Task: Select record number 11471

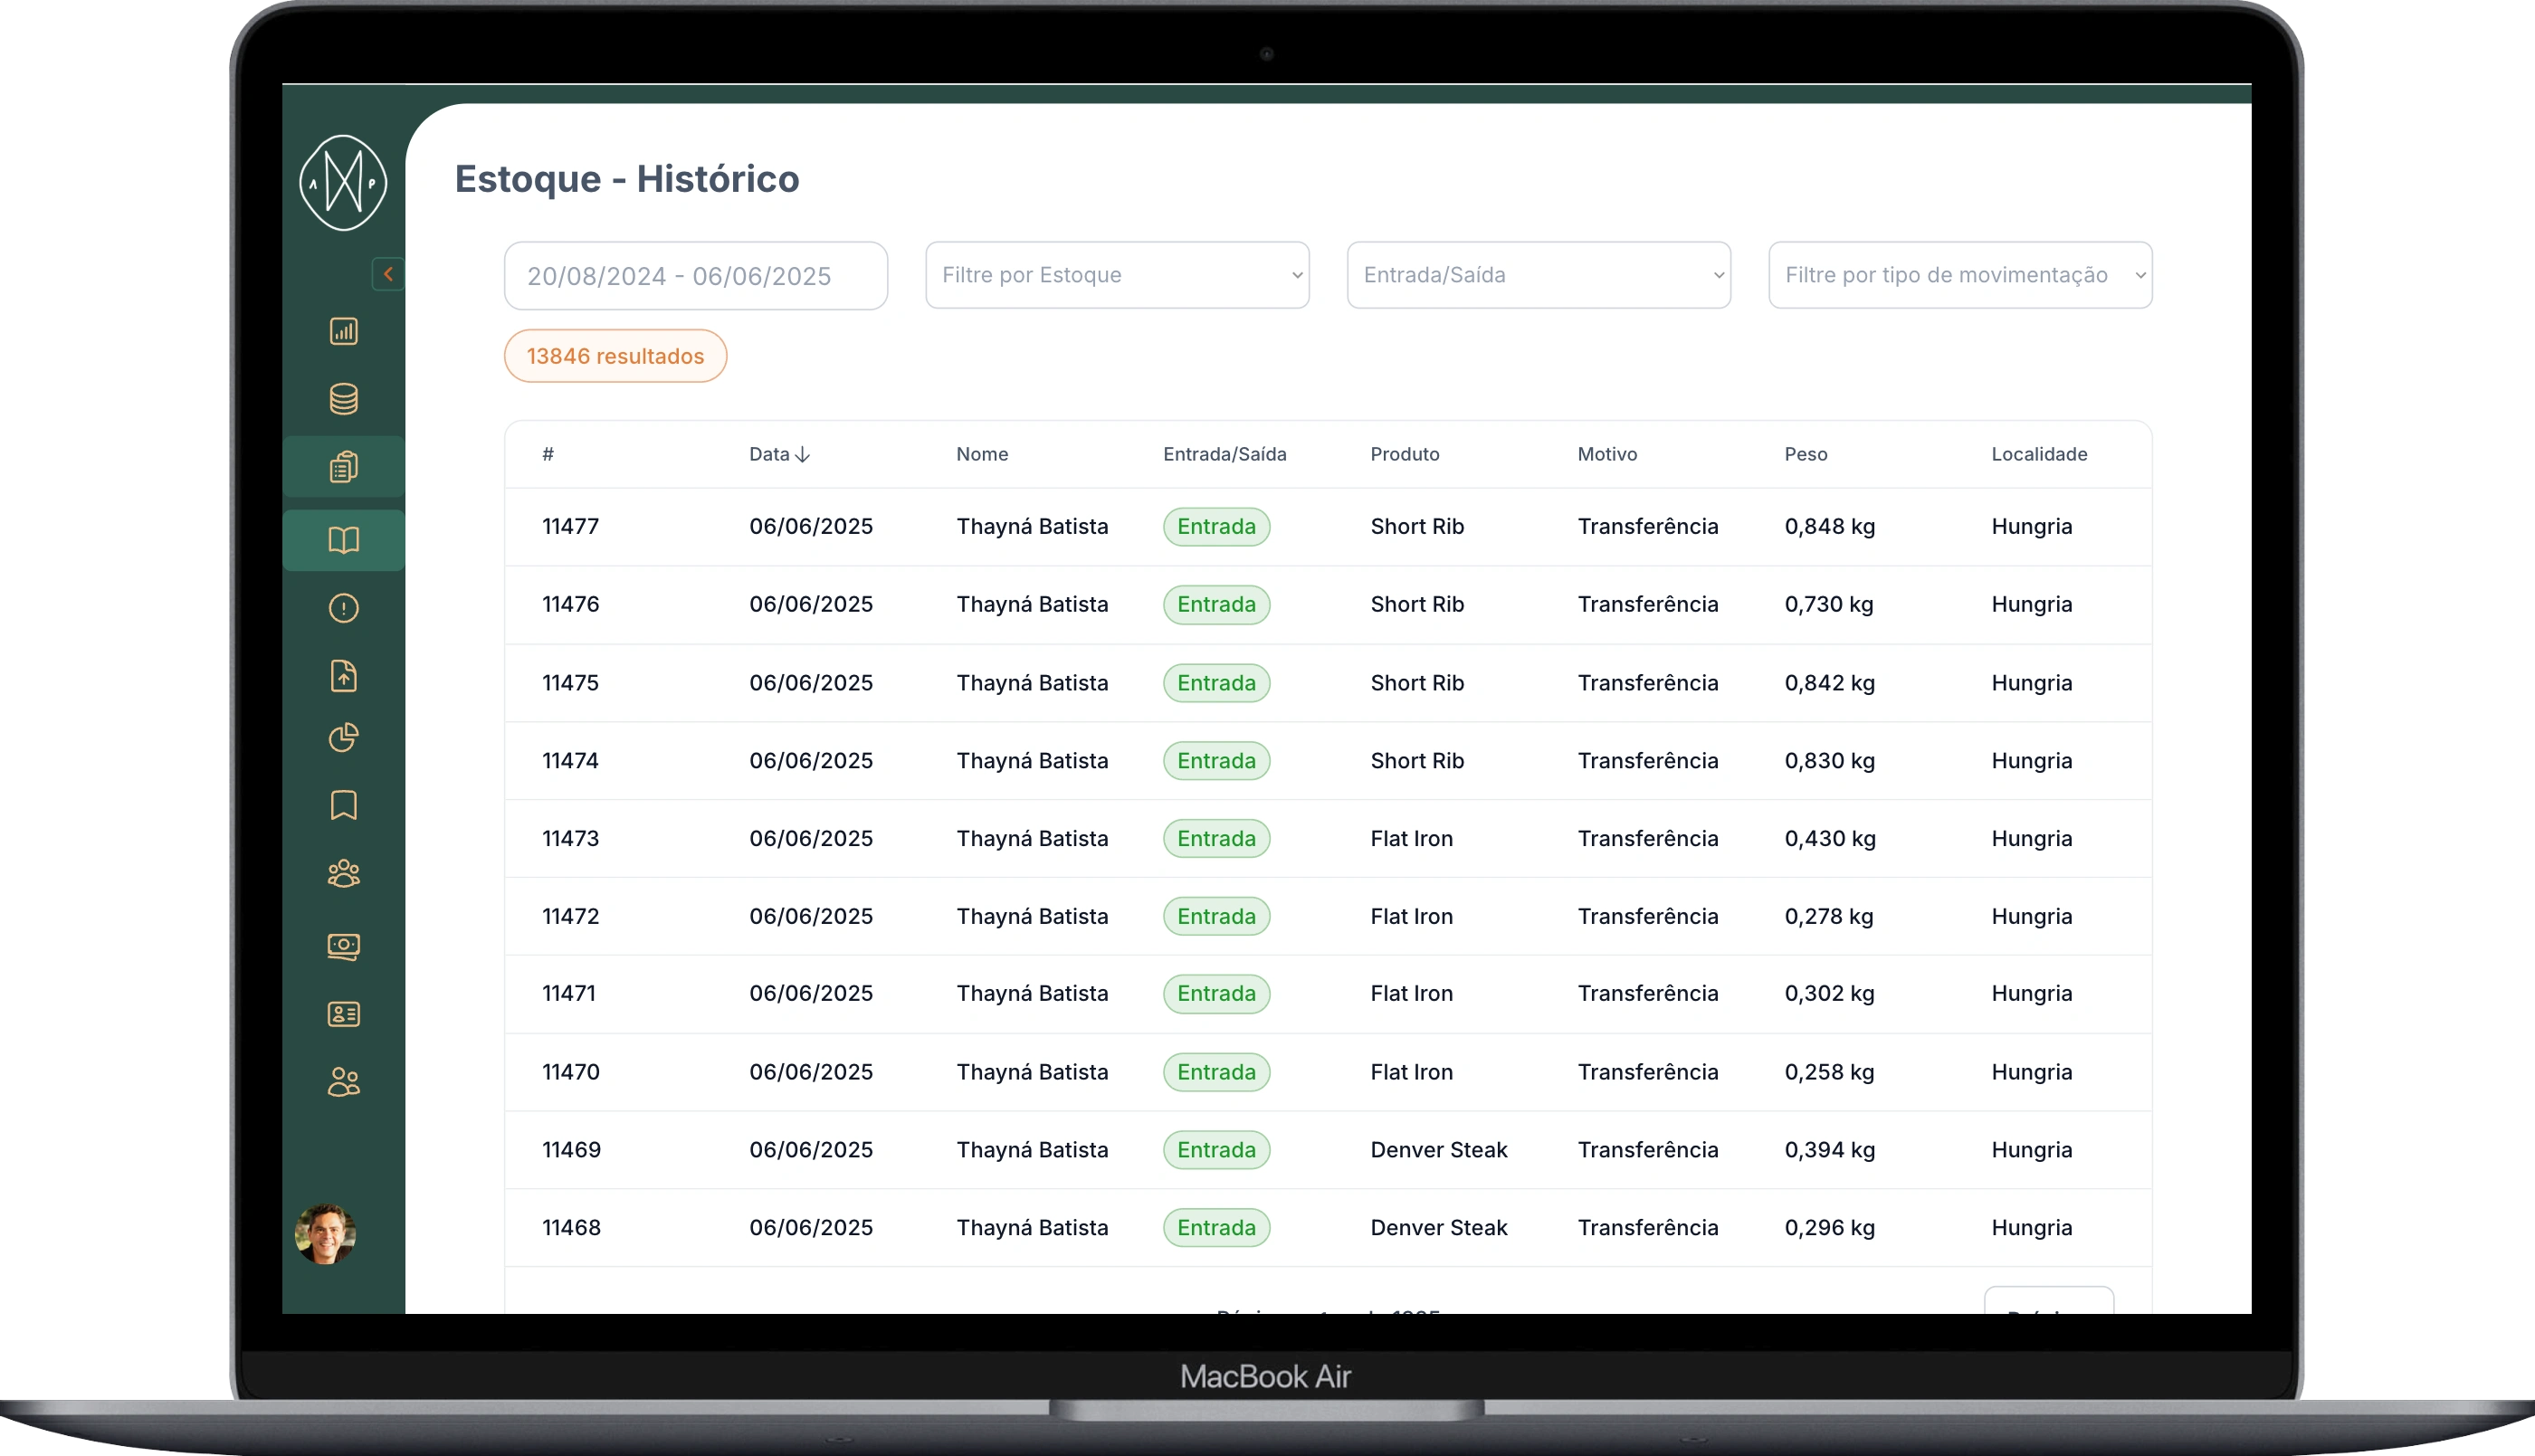Action: click(568, 994)
